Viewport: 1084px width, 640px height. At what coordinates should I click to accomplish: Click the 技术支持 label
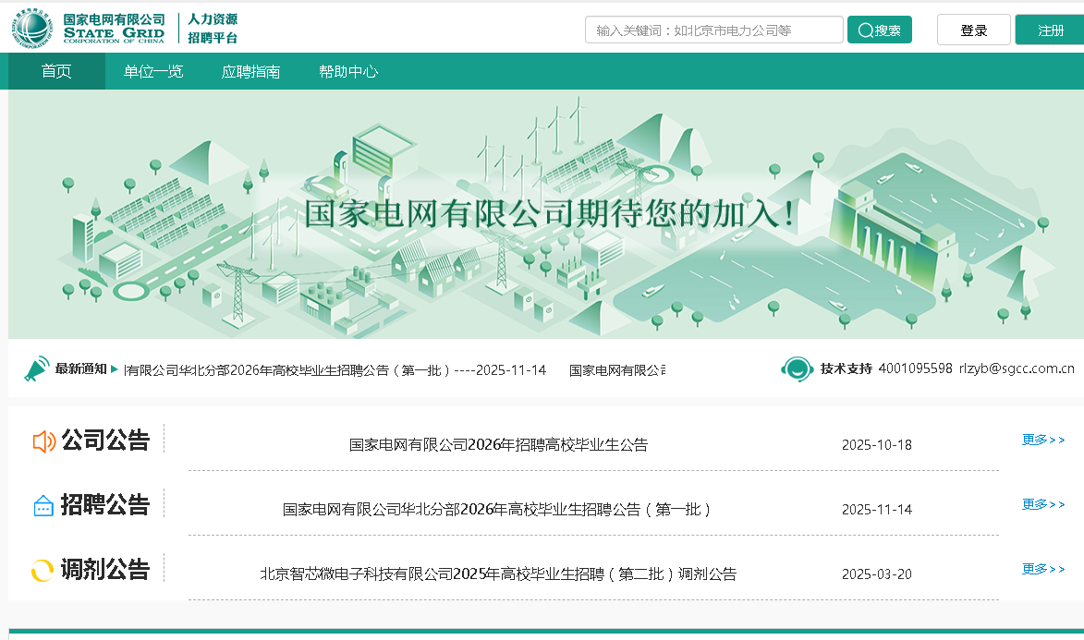pos(846,368)
